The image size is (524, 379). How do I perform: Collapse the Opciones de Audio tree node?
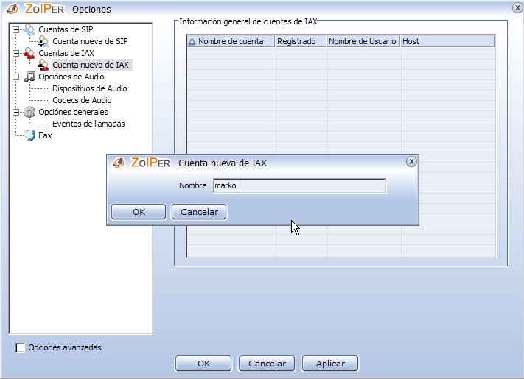coord(15,77)
